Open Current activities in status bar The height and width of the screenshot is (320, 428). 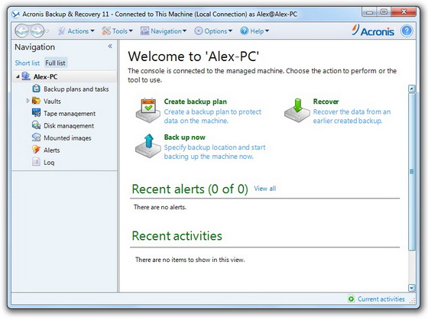pyautogui.click(x=381, y=299)
